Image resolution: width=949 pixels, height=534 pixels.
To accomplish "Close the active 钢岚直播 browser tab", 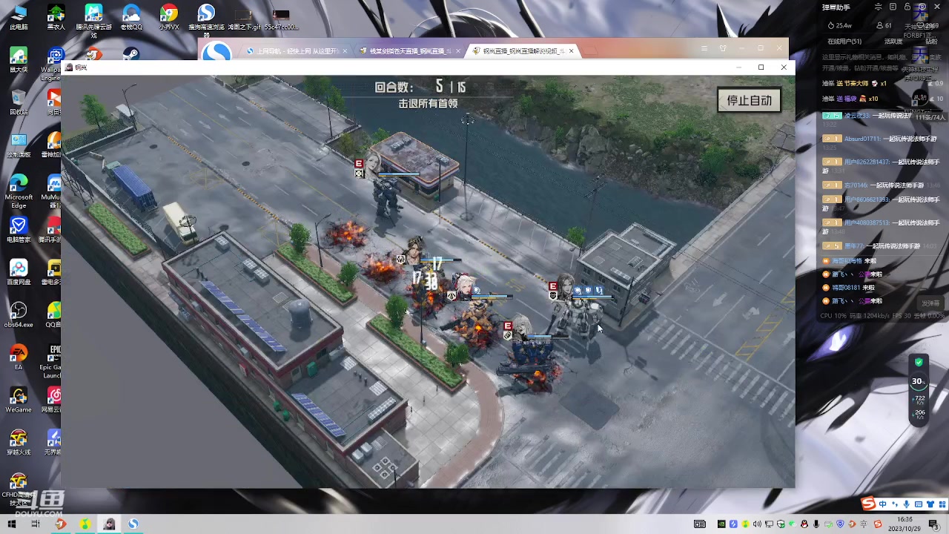I will pyautogui.click(x=571, y=51).
